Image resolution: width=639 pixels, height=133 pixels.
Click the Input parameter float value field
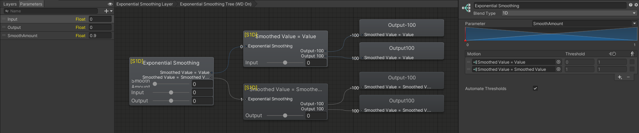point(100,19)
